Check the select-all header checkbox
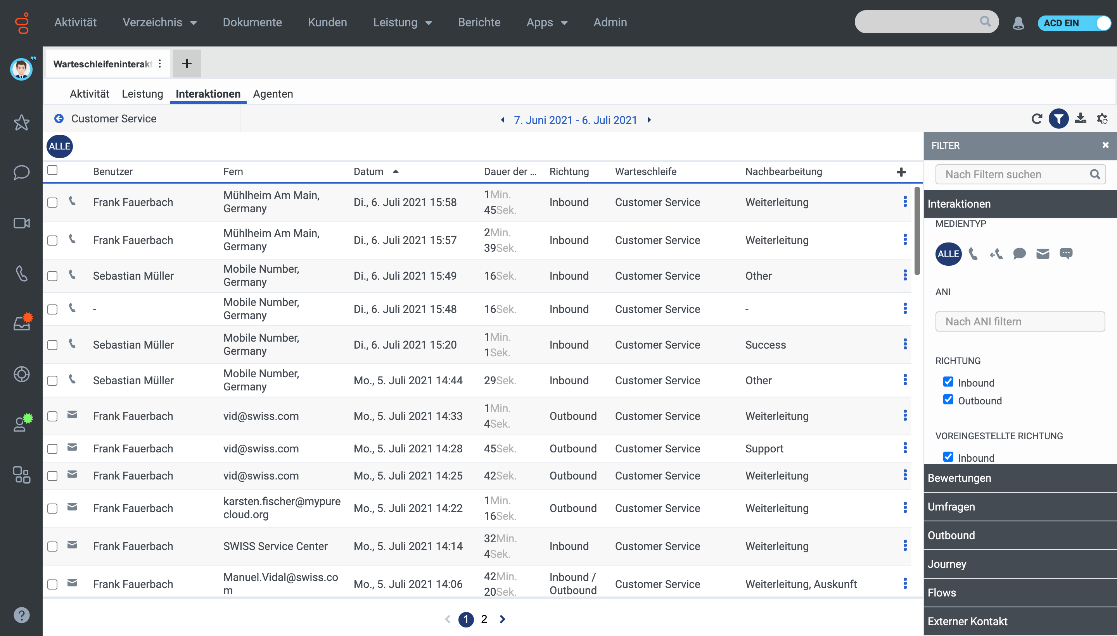Screen dimensions: 1117x636 click(x=52, y=170)
